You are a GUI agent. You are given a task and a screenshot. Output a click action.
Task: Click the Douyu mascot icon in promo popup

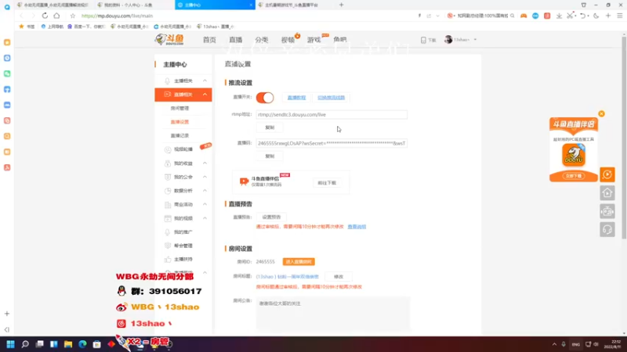(574, 155)
